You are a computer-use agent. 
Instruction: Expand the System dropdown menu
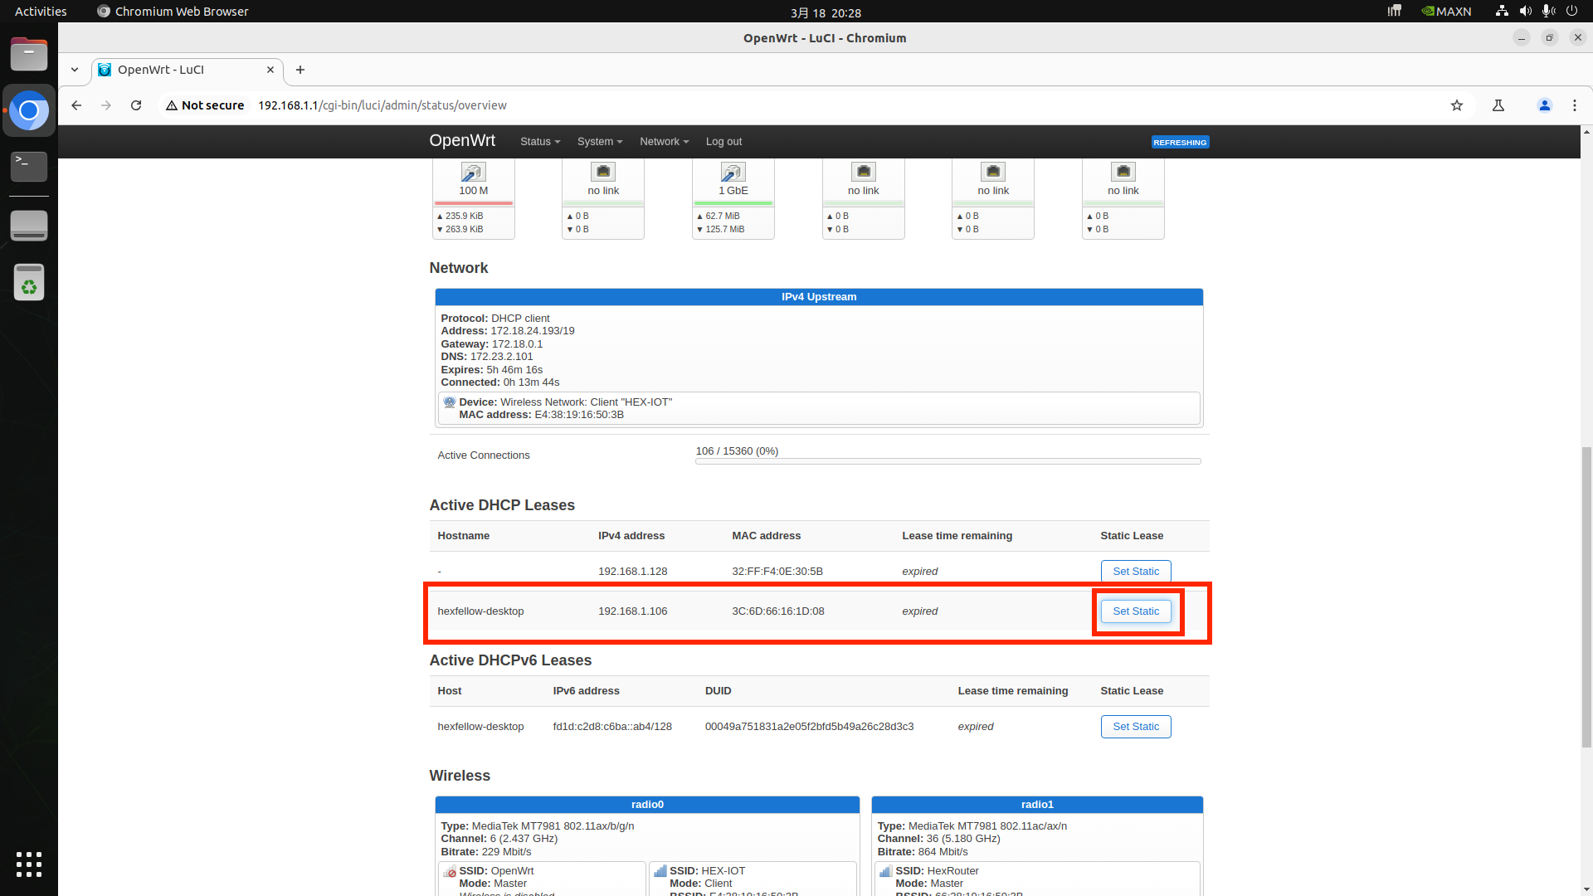pos(599,142)
